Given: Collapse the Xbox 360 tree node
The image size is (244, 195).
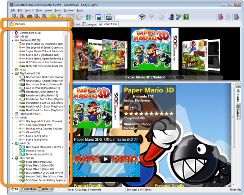Looking at the screenshot, I should coord(13,158).
